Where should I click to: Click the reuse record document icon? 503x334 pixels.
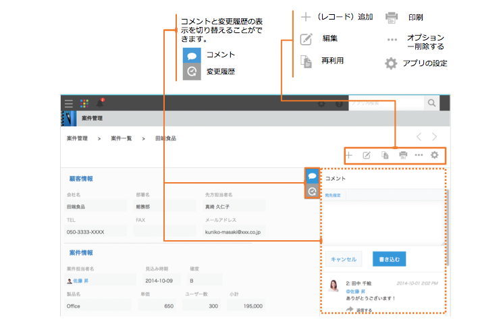click(x=385, y=155)
